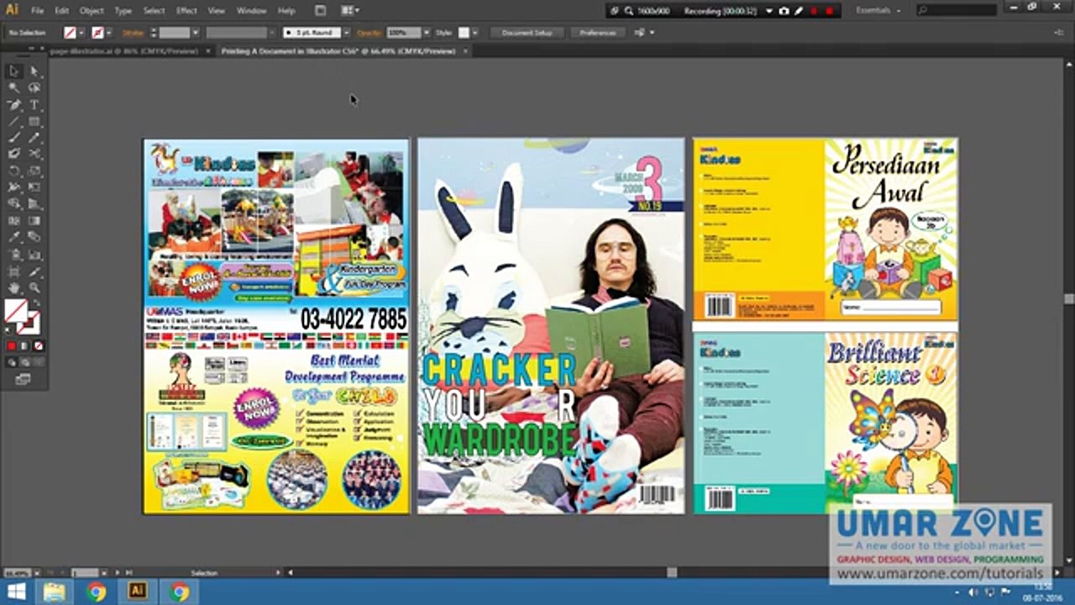Image resolution: width=1075 pixels, height=605 pixels.
Task: Open the Effect menu
Action: click(186, 11)
